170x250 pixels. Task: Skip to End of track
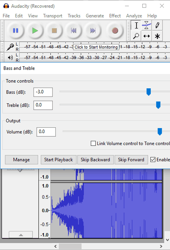(93, 30)
